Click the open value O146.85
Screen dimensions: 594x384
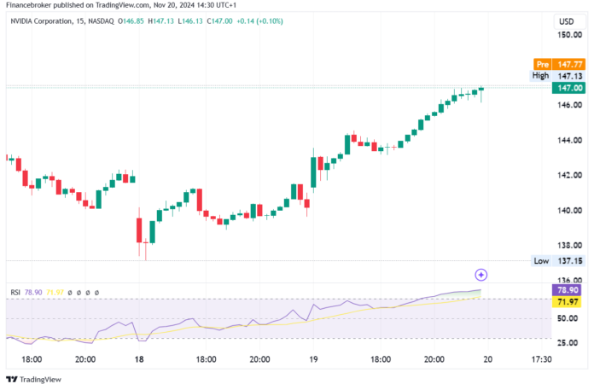(131, 21)
